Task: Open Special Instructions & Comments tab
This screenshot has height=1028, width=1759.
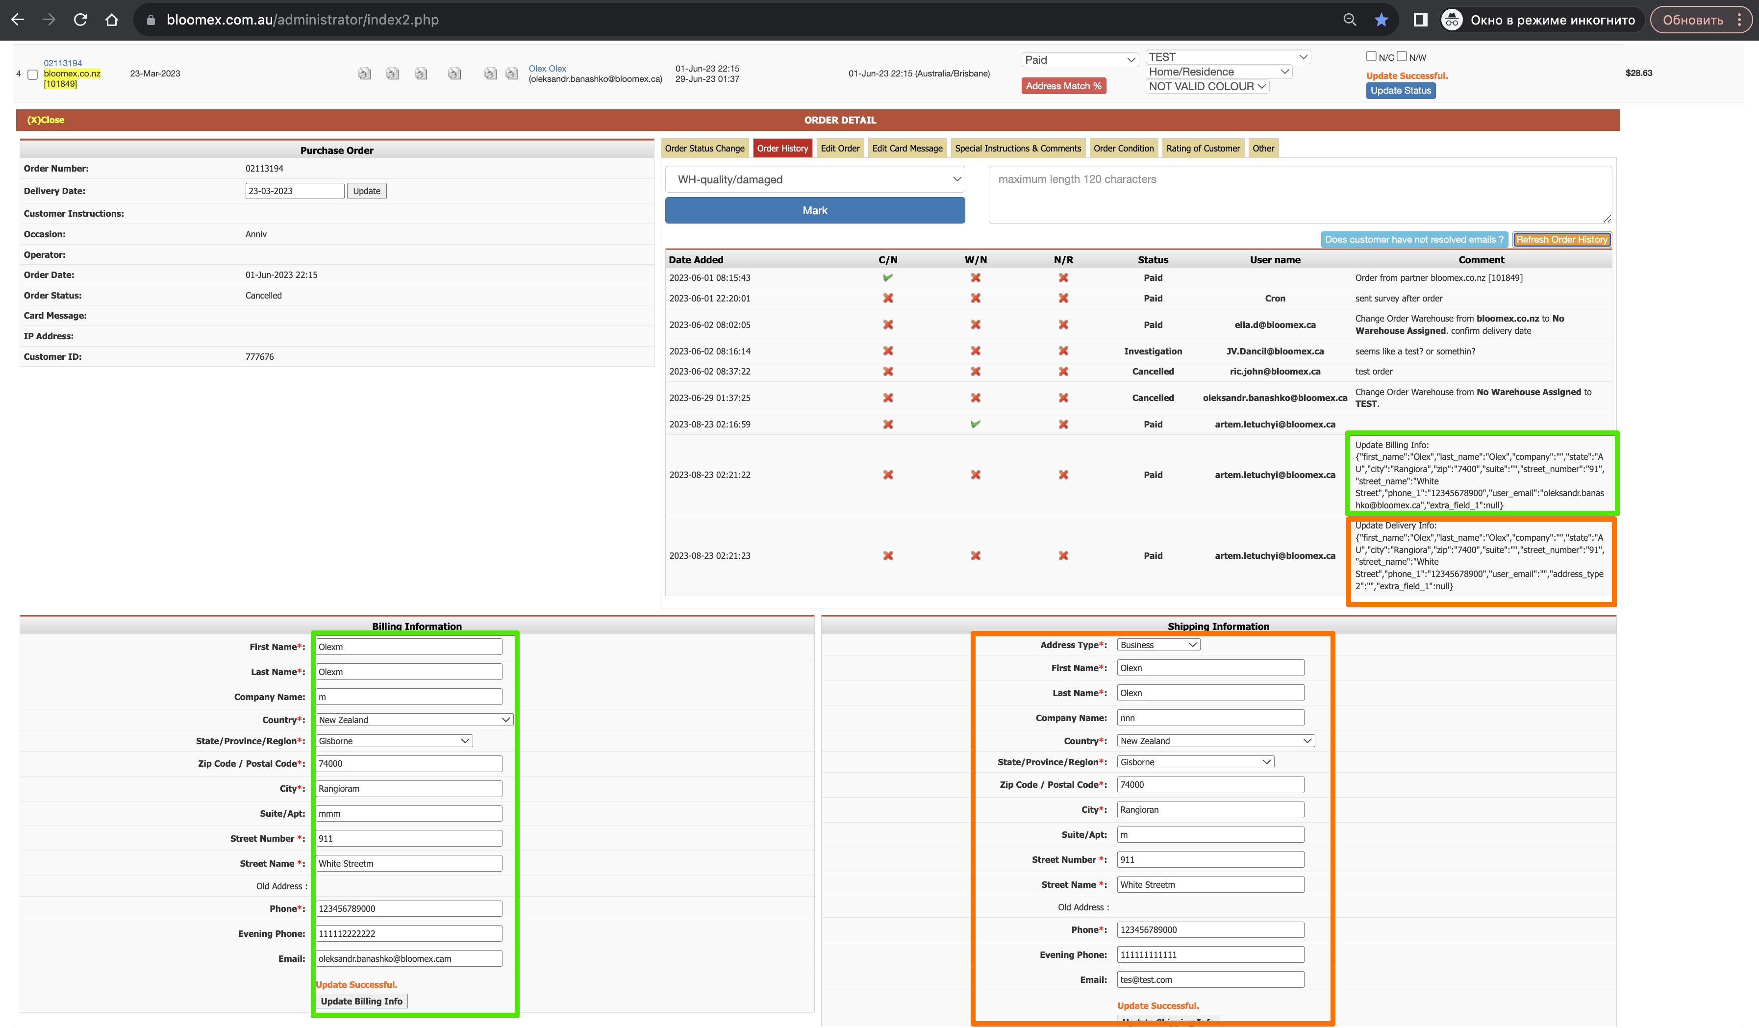Action: pyautogui.click(x=1018, y=148)
